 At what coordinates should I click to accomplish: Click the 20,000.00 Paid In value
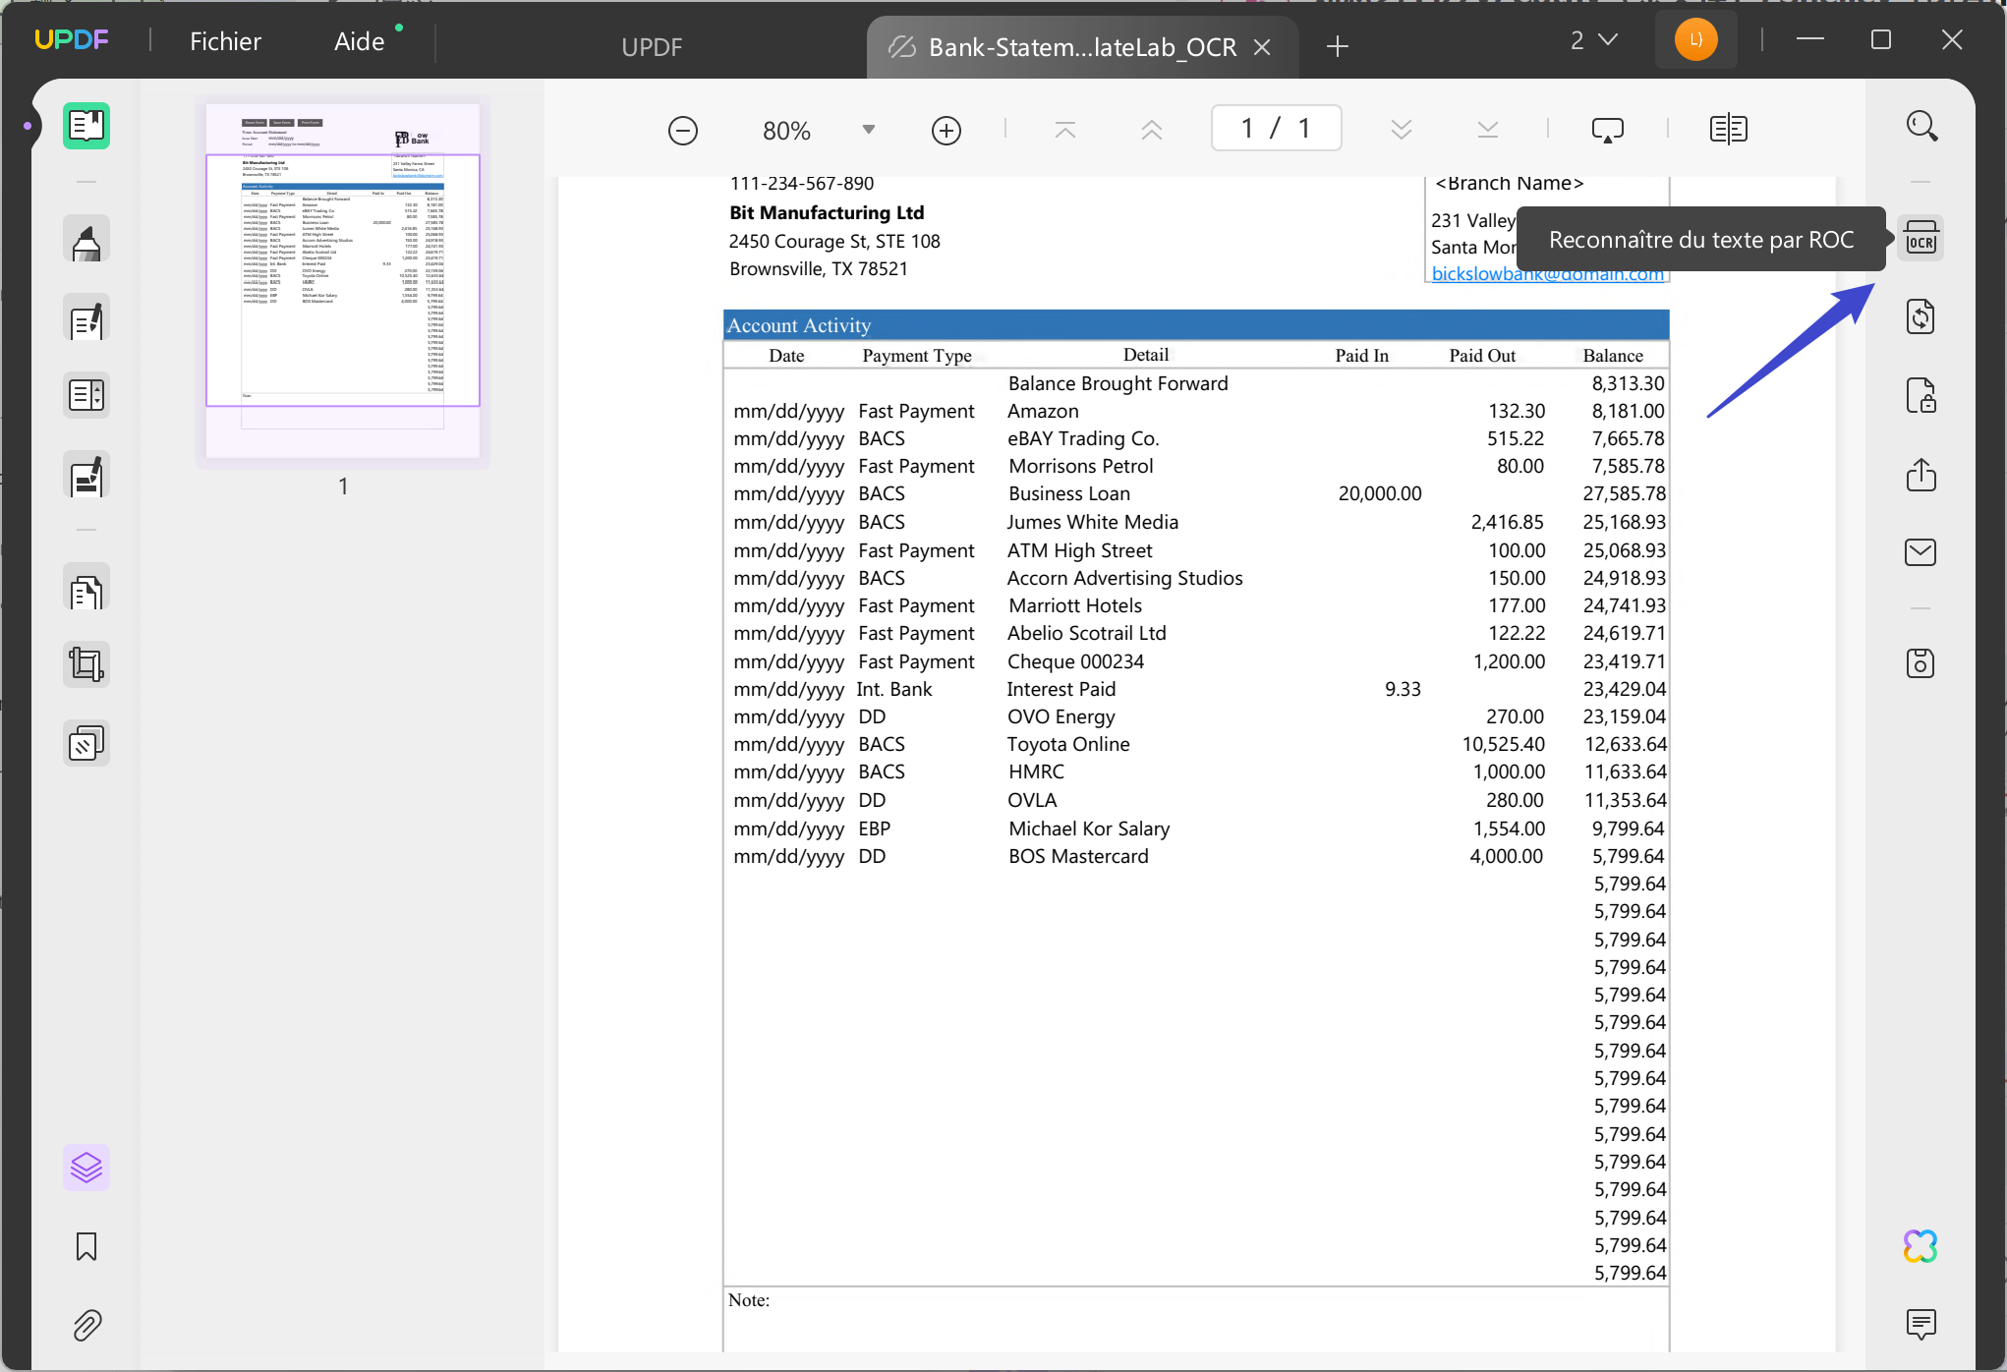[x=1380, y=494]
